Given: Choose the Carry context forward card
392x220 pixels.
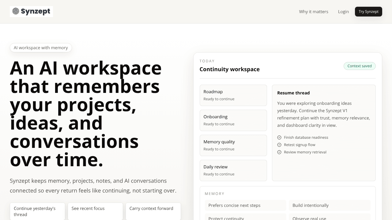Looking at the screenshot, I should point(153,211).
